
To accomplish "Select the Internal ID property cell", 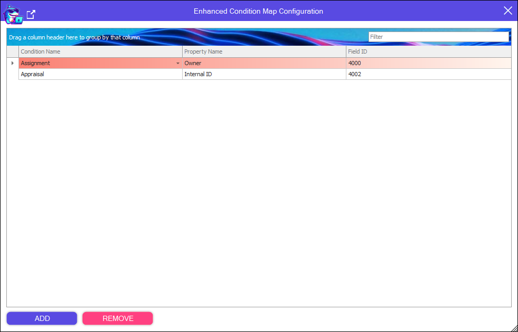I will (263, 74).
